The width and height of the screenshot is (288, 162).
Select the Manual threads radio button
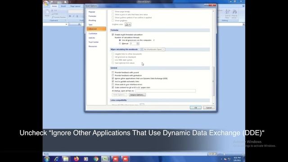(x=120, y=44)
